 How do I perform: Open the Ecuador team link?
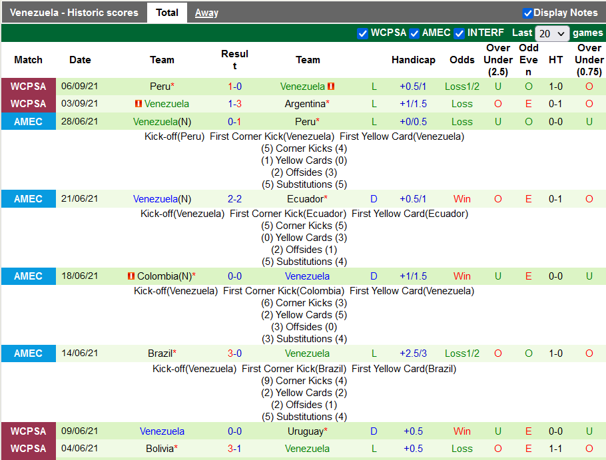[305, 199]
